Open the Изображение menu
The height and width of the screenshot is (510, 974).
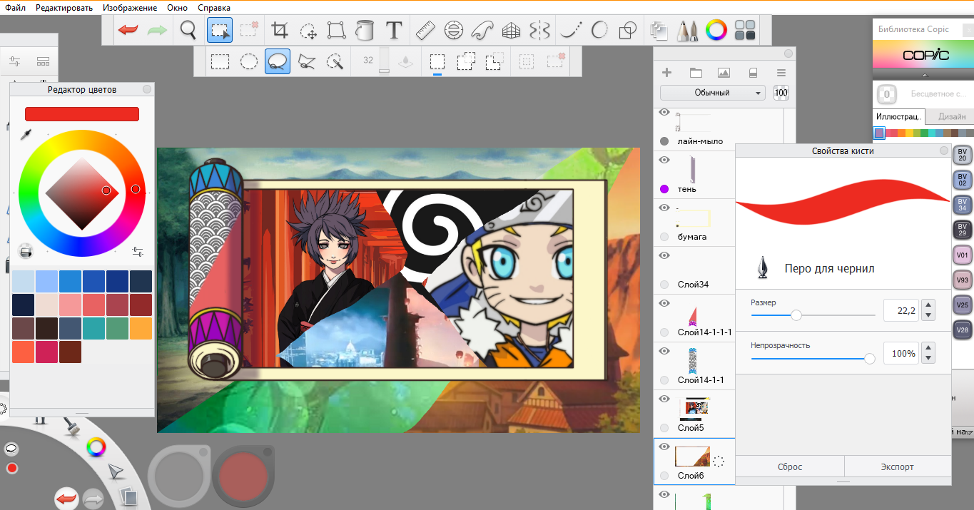(x=129, y=8)
